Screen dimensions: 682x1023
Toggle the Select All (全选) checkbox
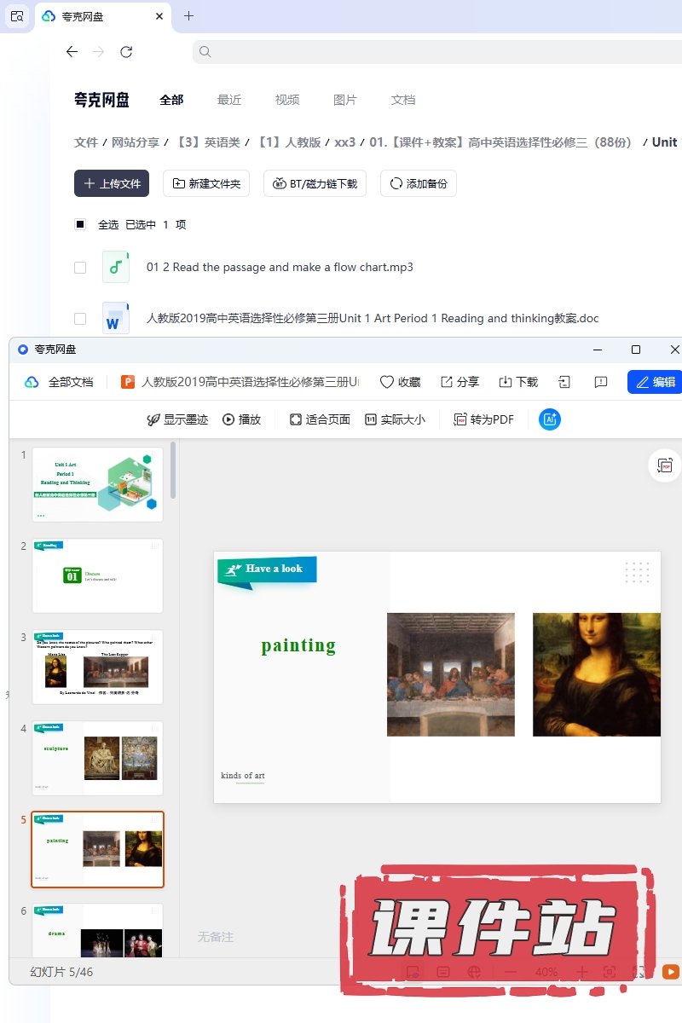(x=80, y=224)
